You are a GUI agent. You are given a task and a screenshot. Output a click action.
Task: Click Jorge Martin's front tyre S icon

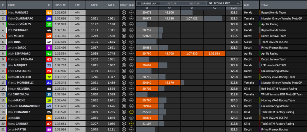[123, 130]
